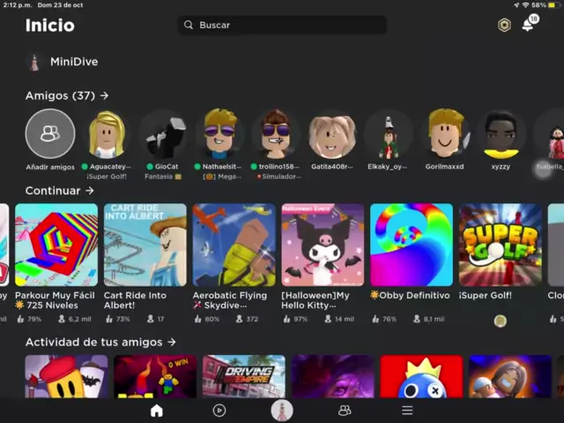Expand the Amigos (37) list arrow
The image size is (564, 423).
pyautogui.click(x=104, y=95)
